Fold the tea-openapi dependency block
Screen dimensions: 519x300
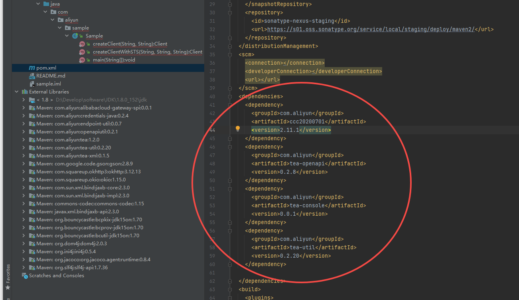(x=230, y=147)
